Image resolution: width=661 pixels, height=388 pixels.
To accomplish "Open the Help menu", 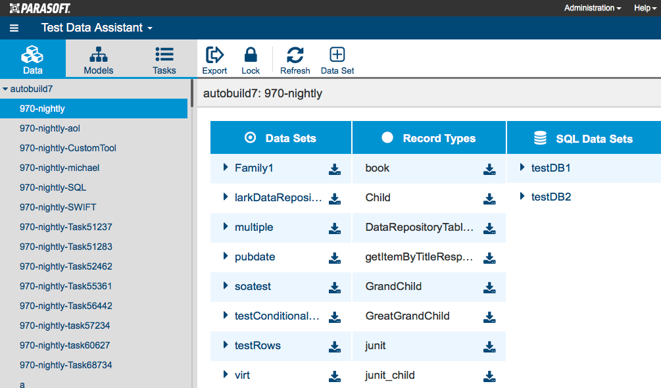I will point(645,8).
